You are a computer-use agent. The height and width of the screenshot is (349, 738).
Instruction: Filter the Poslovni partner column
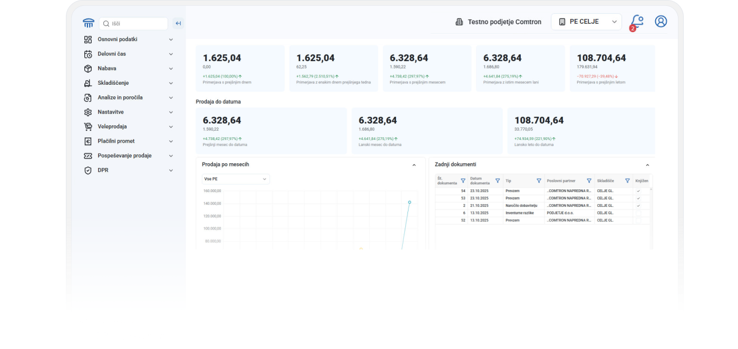589,181
